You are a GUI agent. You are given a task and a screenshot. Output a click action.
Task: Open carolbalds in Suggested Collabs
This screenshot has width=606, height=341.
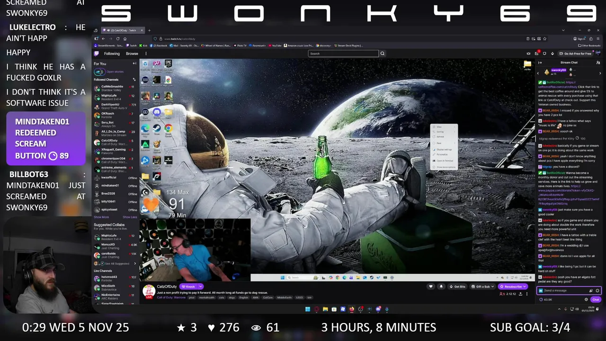(x=115, y=255)
